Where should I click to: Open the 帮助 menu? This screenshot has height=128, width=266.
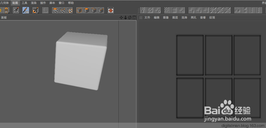pyautogui.click(x=71, y=3)
